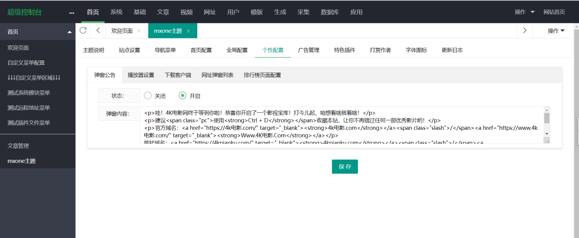This screenshot has height=238, width=579.
Task: Open the 广告管理 tab
Action: (x=309, y=50)
